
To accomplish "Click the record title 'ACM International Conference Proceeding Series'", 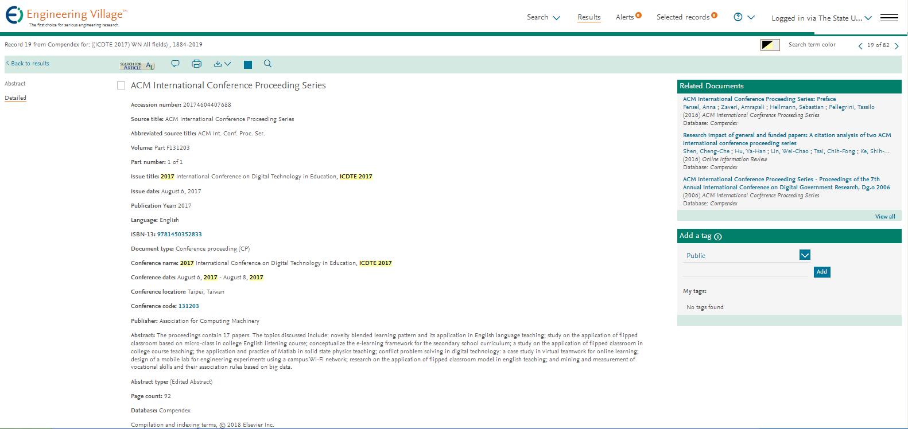I will [x=228, y=85].
